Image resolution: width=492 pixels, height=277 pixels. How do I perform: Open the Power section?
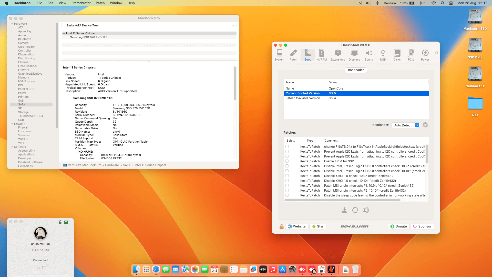click(425, 55)
